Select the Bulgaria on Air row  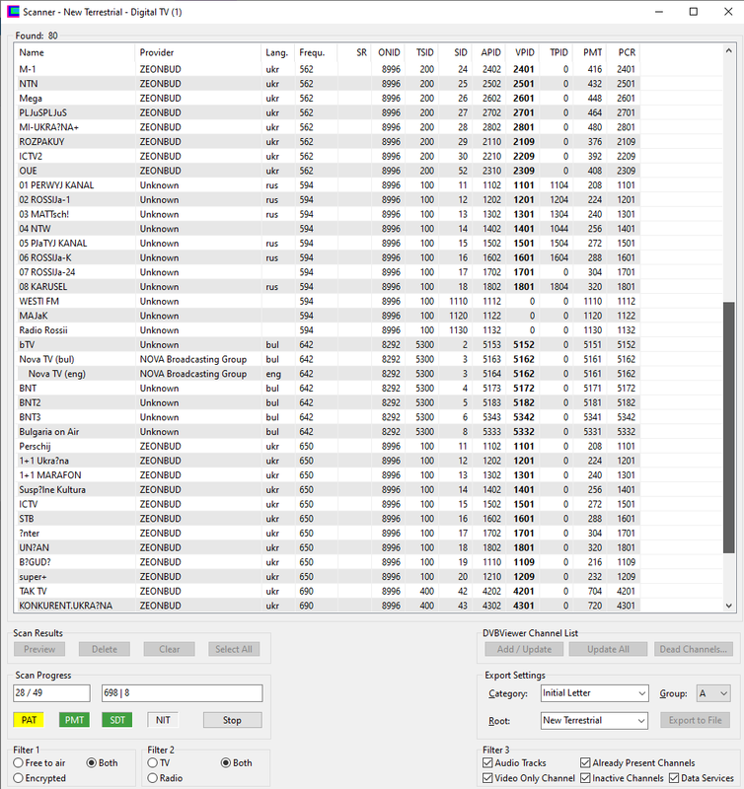(328, 432)
